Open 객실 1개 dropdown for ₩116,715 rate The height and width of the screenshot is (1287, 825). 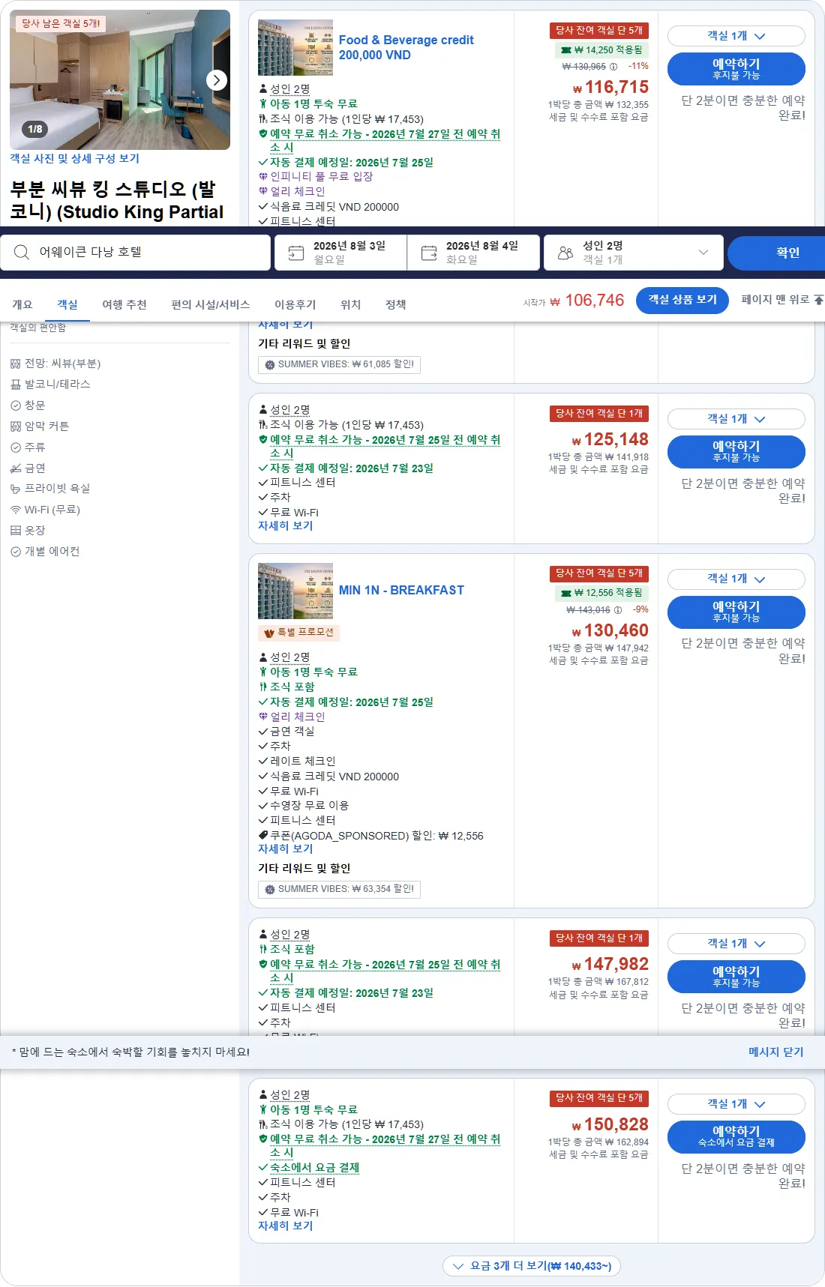pos(736,36)
